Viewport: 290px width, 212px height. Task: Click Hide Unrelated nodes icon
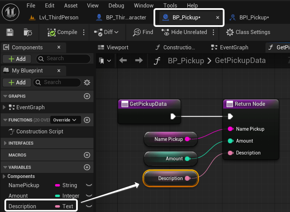coord(166,32)
